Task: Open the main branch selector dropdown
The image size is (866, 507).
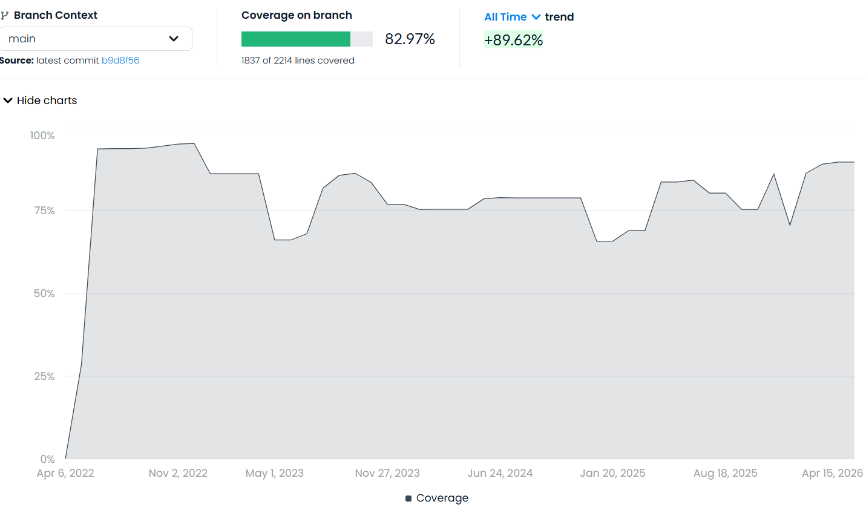Action: [96, 39]
